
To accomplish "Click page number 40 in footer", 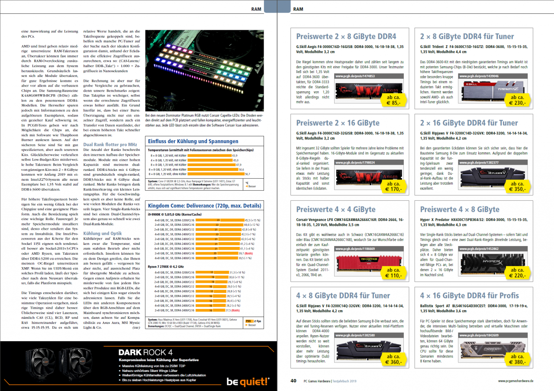I will click(293, 381).
